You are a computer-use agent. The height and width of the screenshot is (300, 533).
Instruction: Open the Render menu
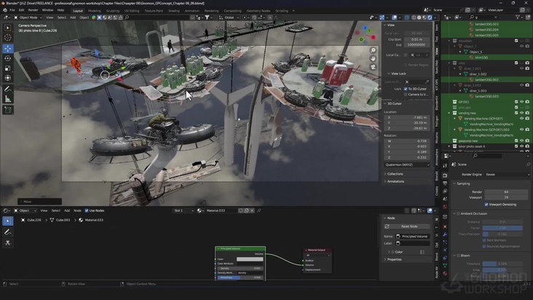[33, 10]
